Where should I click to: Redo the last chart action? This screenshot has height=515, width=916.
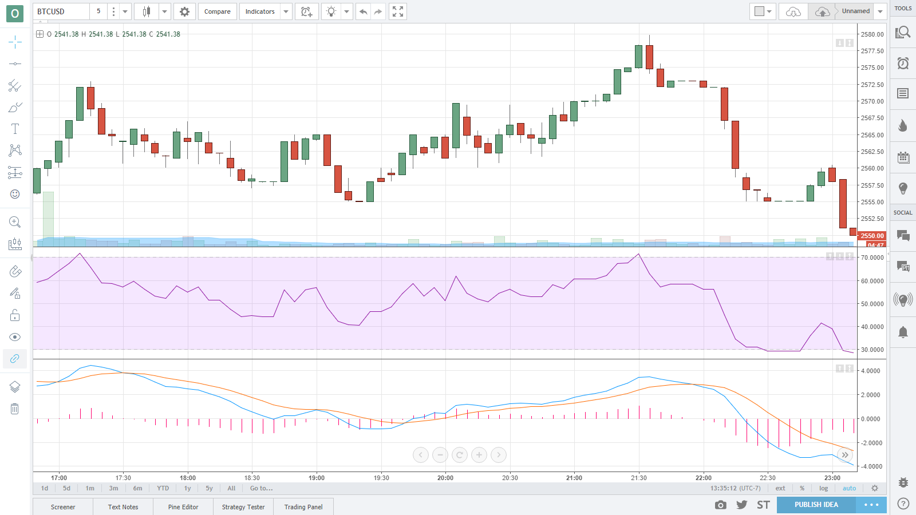click(x=378, y=11)
